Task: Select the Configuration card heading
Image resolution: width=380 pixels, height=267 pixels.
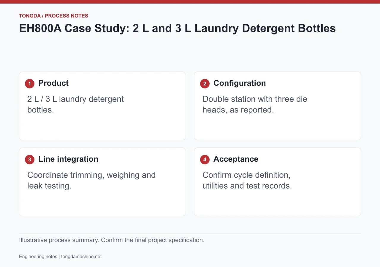Action: click(240, 83)
